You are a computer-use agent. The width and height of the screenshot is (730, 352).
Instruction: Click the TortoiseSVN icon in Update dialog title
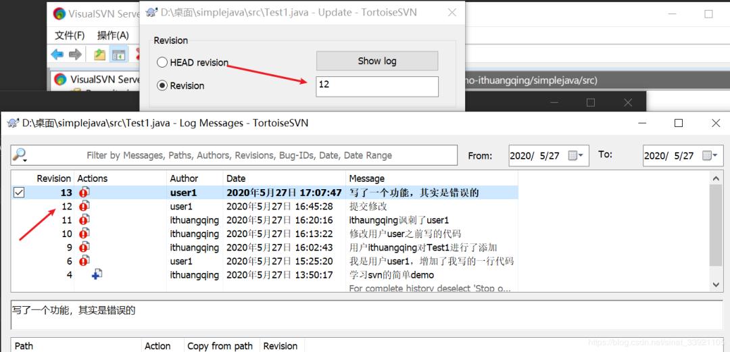[151, 13]
